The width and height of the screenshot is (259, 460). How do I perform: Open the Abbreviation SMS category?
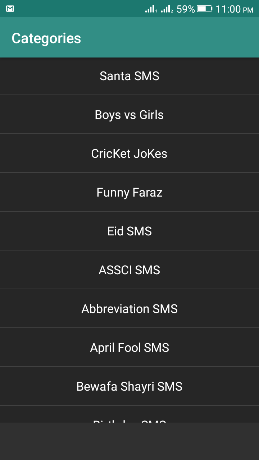(129, 309)
